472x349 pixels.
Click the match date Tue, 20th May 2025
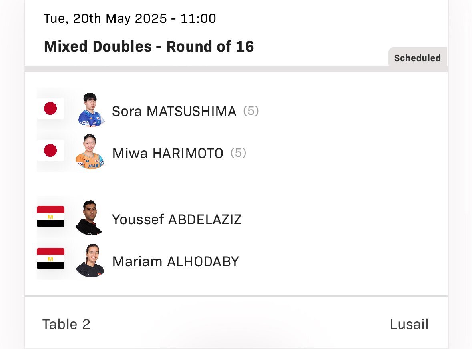tap(105, 19)
